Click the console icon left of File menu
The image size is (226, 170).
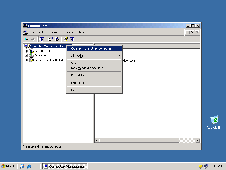[25, 32]
